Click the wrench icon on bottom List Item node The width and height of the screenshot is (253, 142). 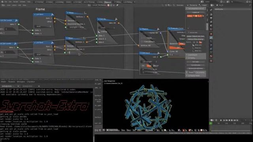pyautogui.click(x=52, y=43)
